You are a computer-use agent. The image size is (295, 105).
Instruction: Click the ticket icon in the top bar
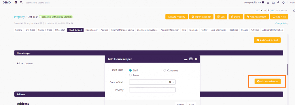(x=278, y=2)
